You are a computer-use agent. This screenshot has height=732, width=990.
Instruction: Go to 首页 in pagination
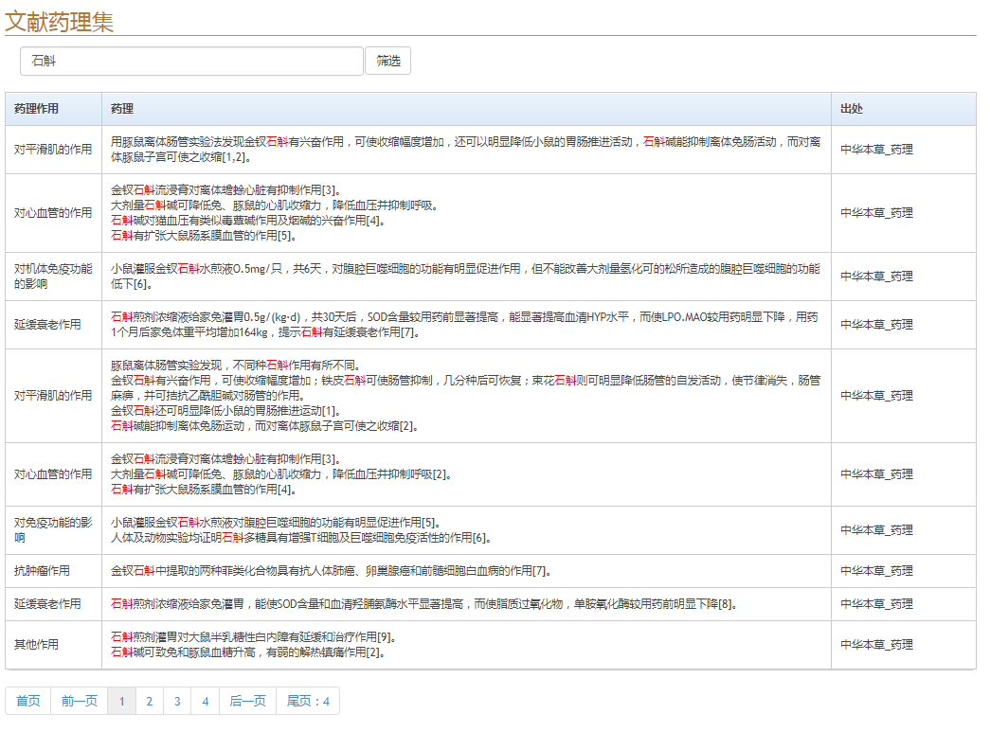[x=28, y=701]
